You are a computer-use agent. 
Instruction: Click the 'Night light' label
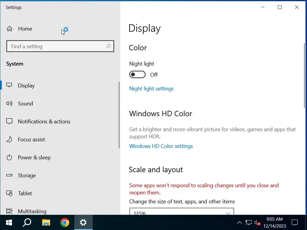pyautogui.click(x=142, y=64)
